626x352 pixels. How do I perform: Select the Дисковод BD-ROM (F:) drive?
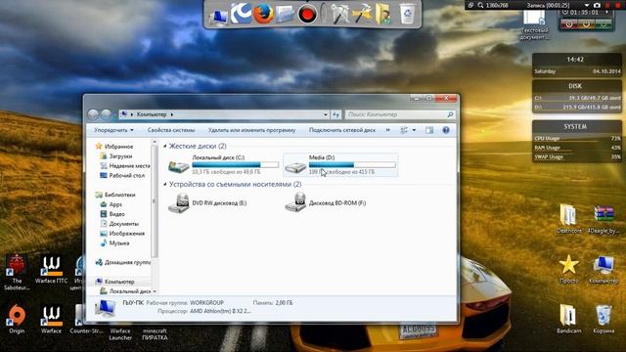pos(326,202)
